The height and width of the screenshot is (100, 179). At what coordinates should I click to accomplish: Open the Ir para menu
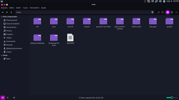pyautogui.click(x=25, y=8)
